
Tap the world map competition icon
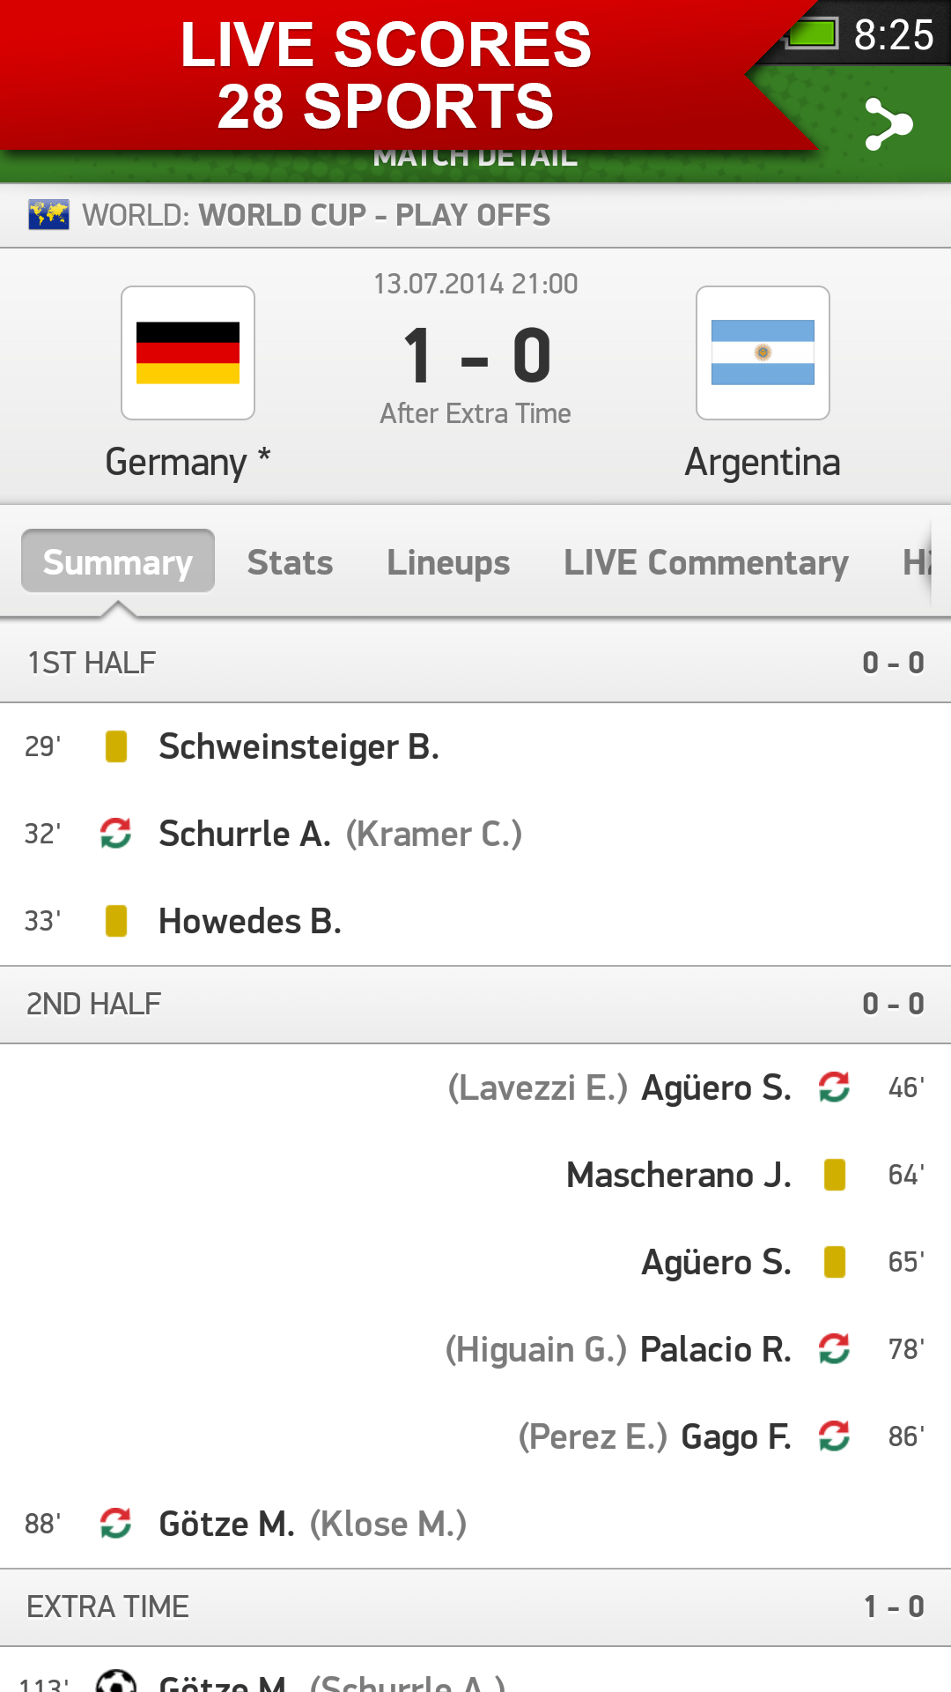(x=48, y=215)
